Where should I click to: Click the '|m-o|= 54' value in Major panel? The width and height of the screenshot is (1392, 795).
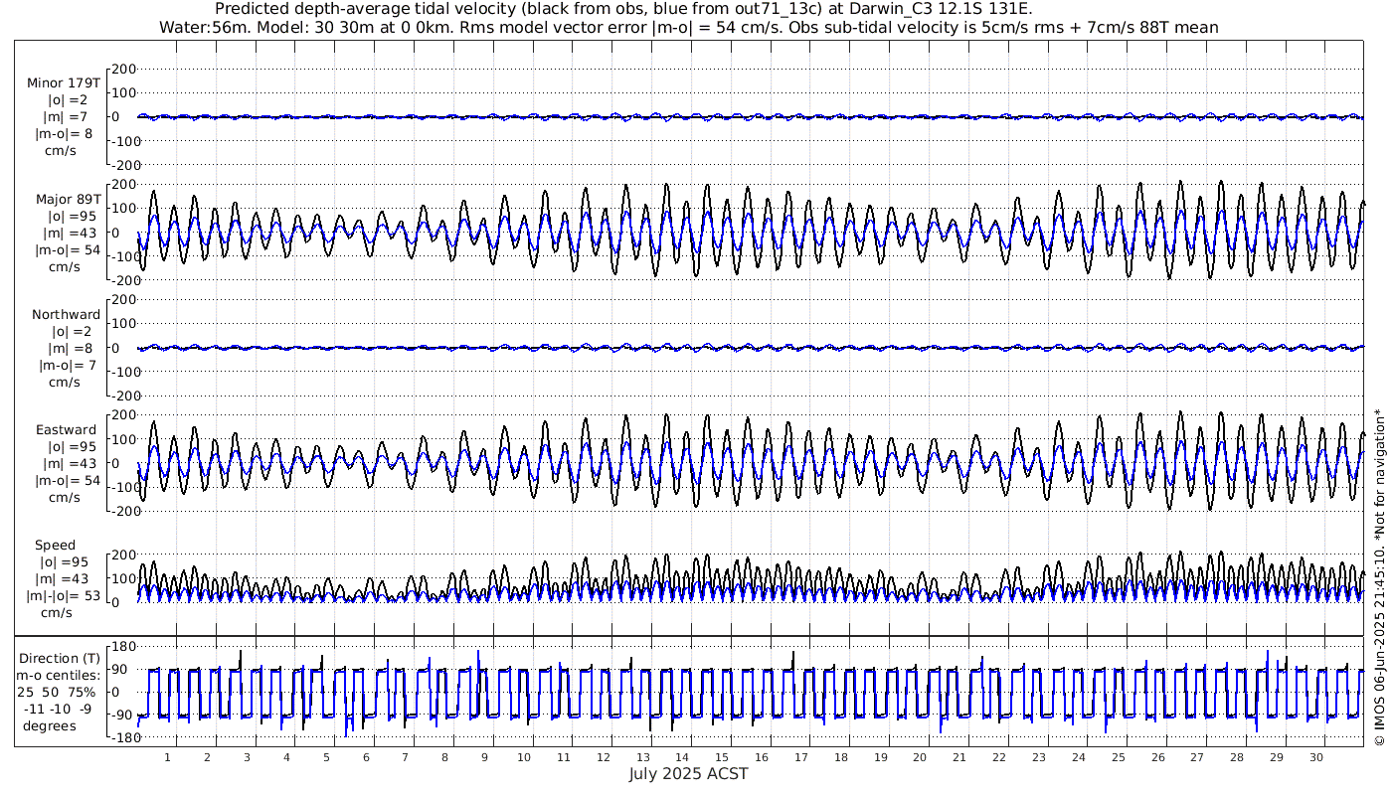point(67,249)
